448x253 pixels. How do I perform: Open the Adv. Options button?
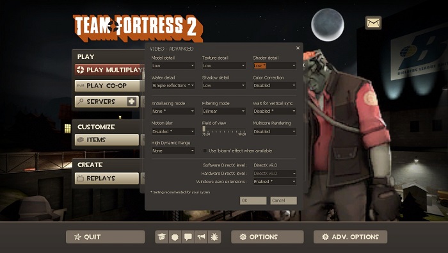350,237
